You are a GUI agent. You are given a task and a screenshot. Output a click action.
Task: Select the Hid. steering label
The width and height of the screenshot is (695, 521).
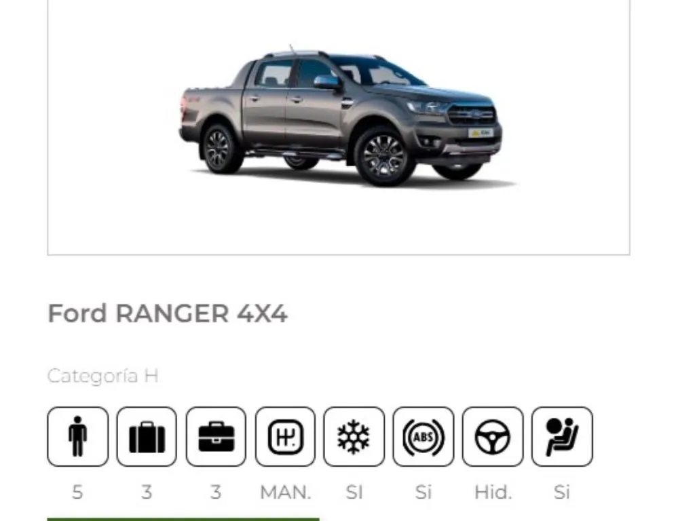(493, 493)
